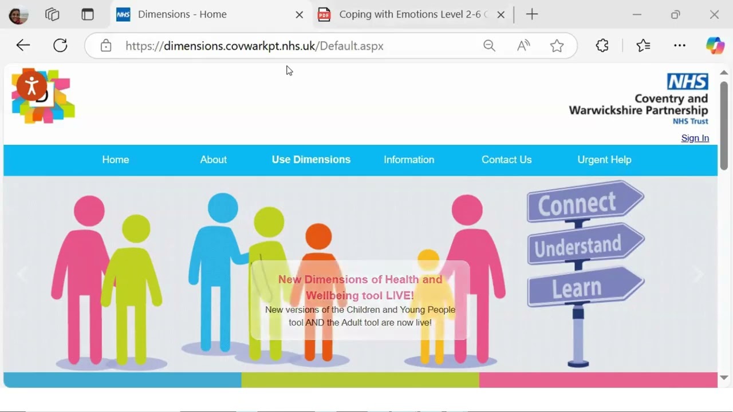The height and width of the screenshot is (412, 733).
Task: Click the scrollbar down arrow
Action: (724, 378)
